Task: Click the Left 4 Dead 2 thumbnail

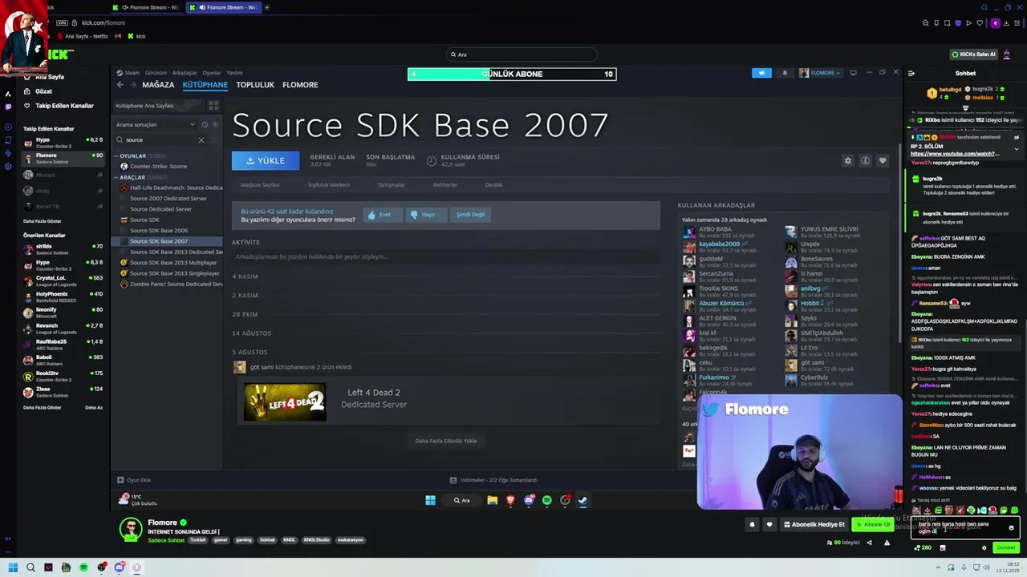Action: coord(285,401)
